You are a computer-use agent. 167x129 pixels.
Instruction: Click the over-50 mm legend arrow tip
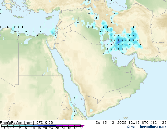(x=84, y=126)
